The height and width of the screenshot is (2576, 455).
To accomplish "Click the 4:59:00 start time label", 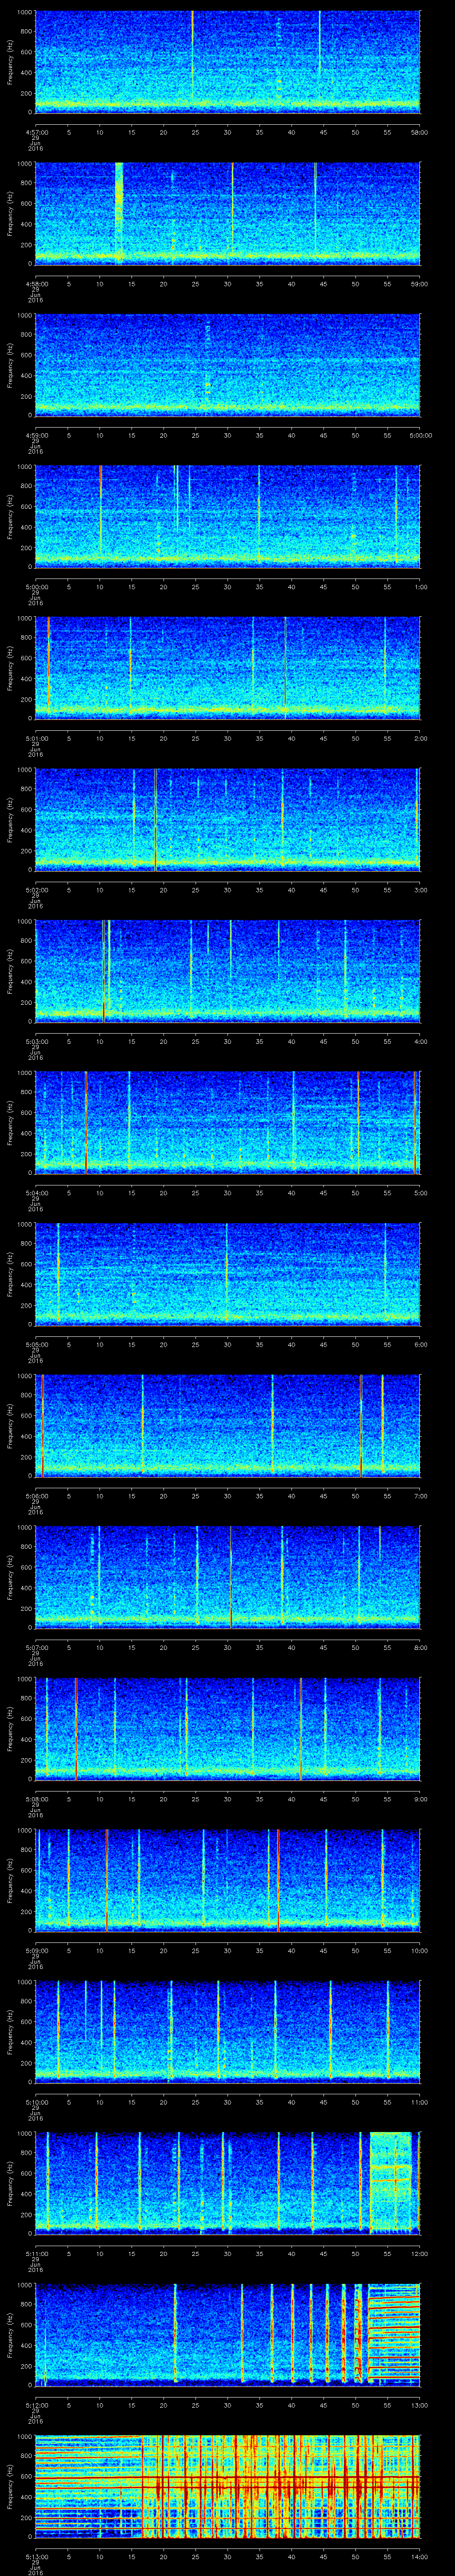I will pos(37,435).
